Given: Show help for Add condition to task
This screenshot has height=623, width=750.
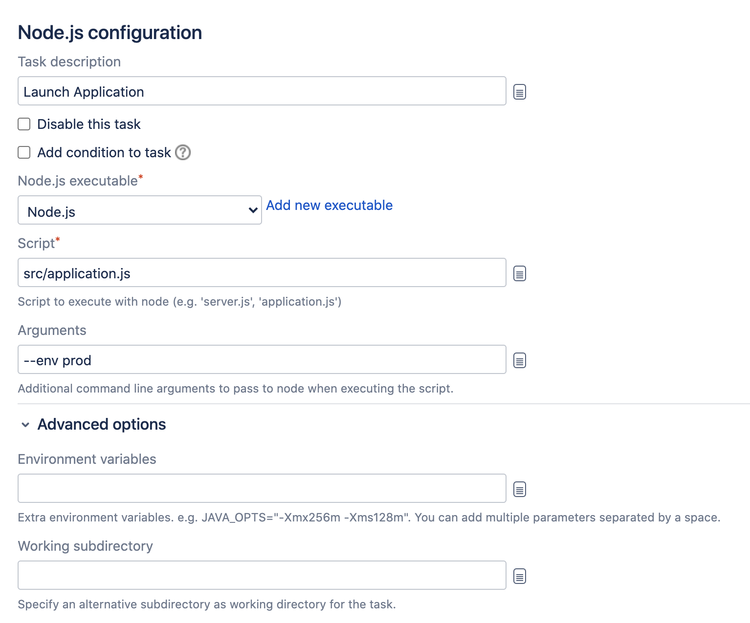Looking at the screenshot, I should pos(183,152).
